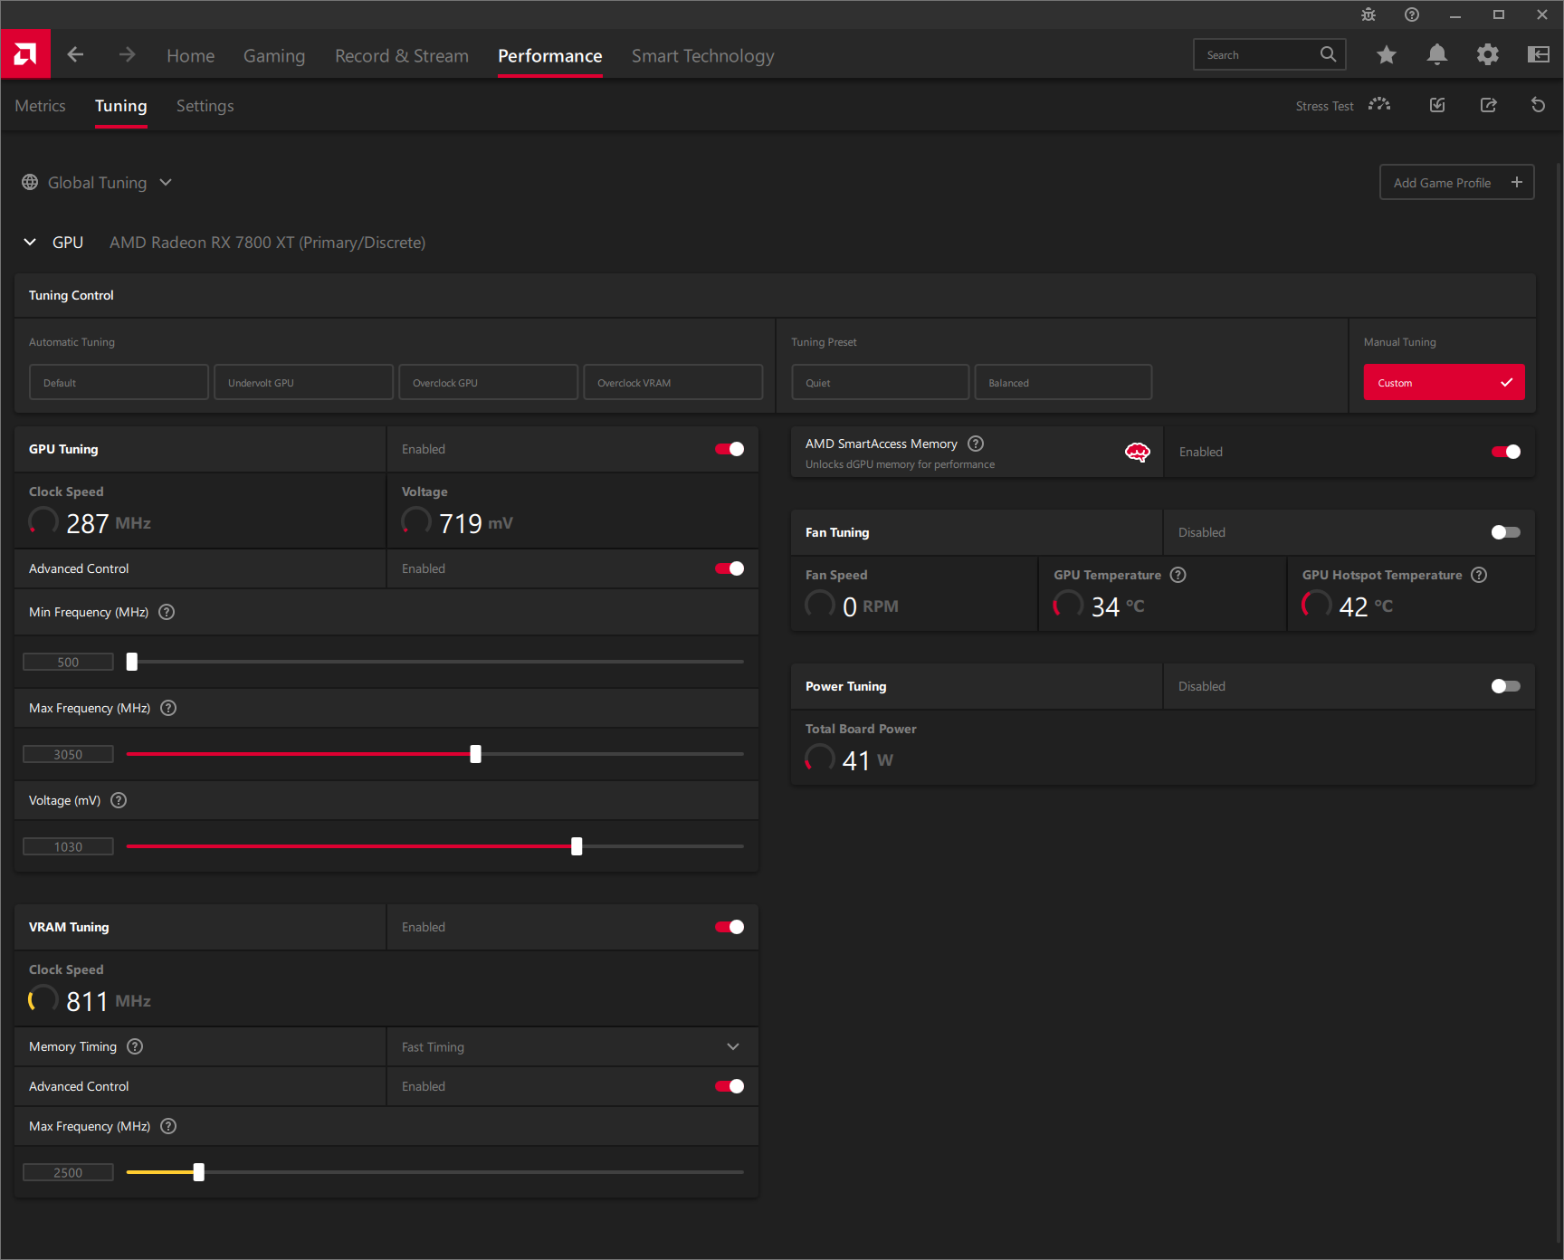Switch to the Metrics subtab
The height and width of the screenshot is (1260, 1564).
pyautogui.click(x=40, y=106)
